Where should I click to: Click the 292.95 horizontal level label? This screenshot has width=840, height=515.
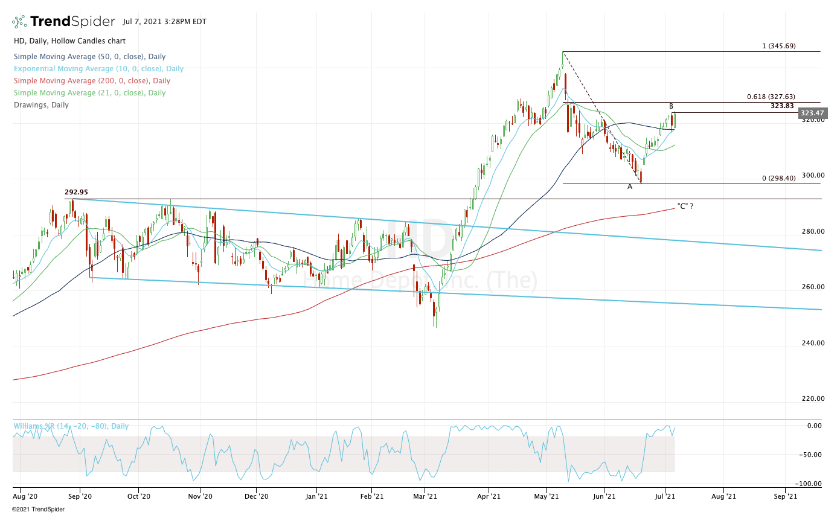point(76,193)
